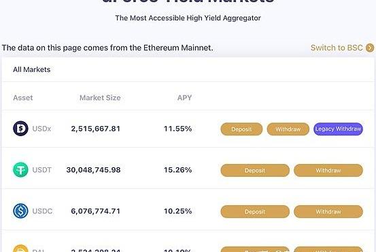The width and height of the screenshot is (376, 252).
Task: Deposit into the USDC market
Action: (255, 211)
